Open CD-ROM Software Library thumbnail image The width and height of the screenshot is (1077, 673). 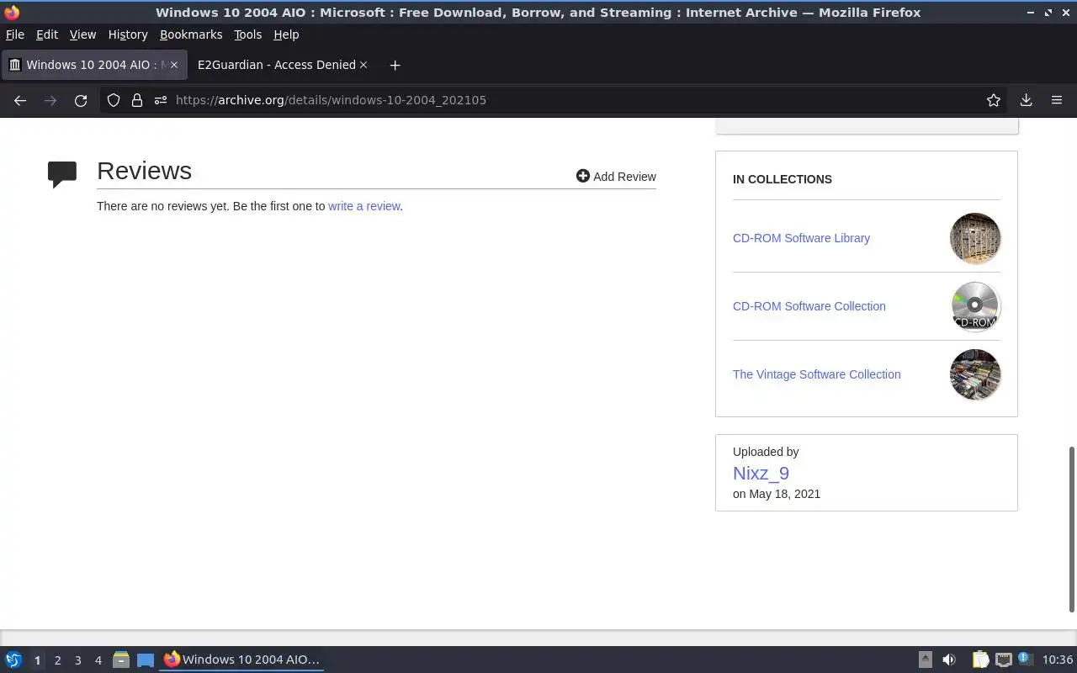975,238
